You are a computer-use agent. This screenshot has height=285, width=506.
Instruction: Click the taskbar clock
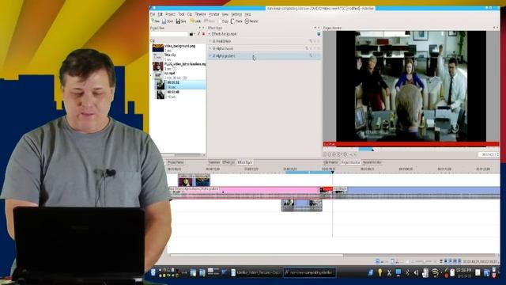click(464, 272)
